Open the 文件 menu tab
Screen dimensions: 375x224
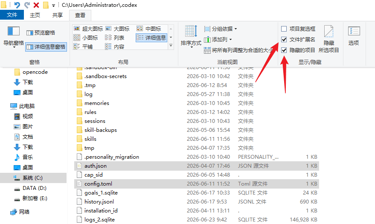tap(12, 15)
